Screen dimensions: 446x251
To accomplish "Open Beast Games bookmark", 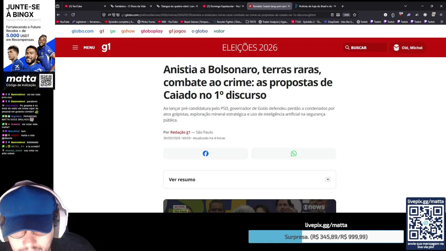I will pos(195,22).
